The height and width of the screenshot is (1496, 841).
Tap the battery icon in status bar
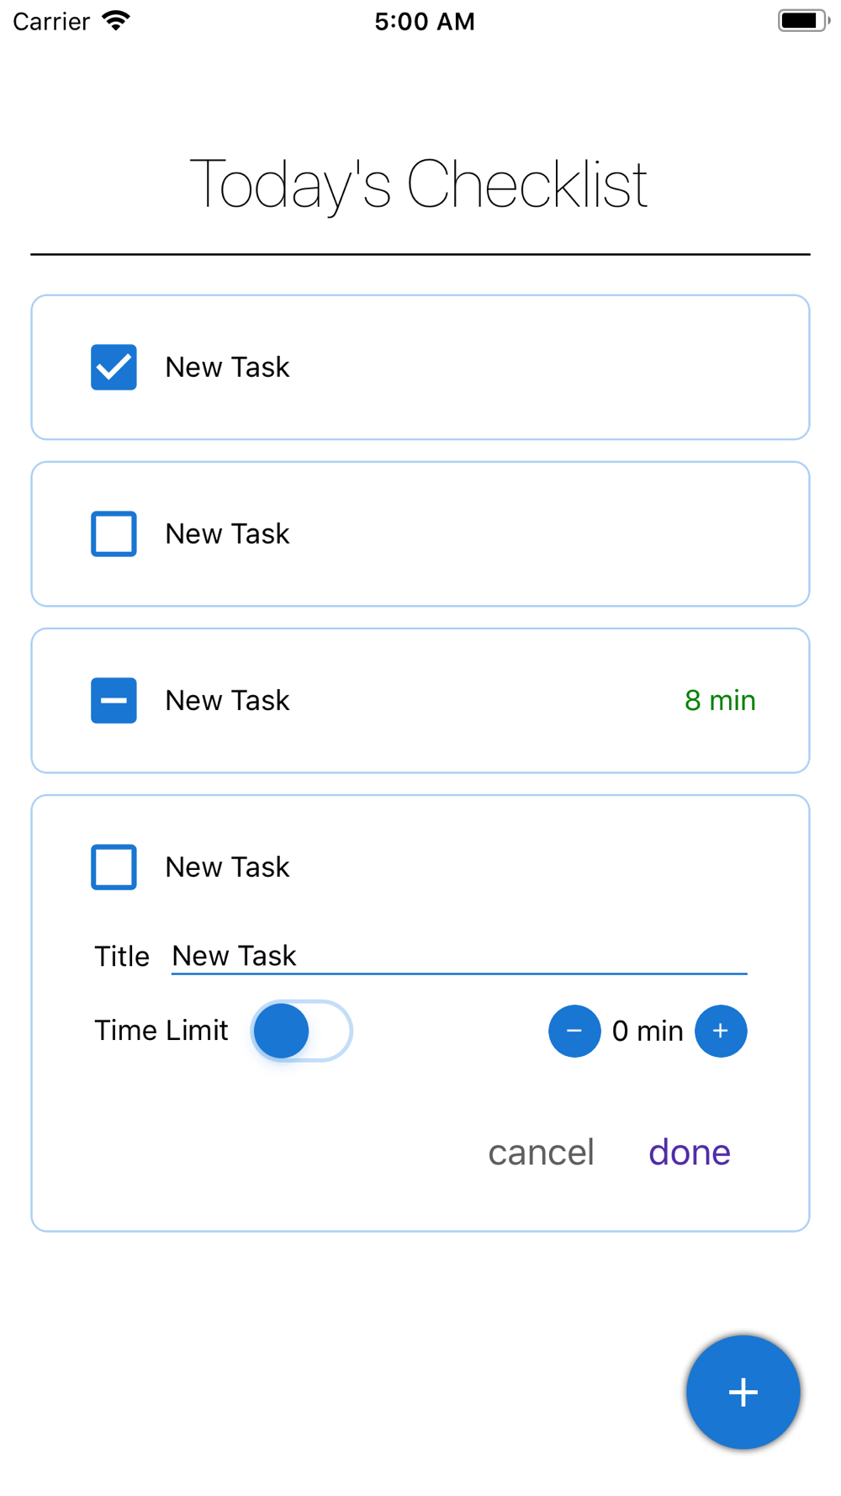[x=803, y=20]
